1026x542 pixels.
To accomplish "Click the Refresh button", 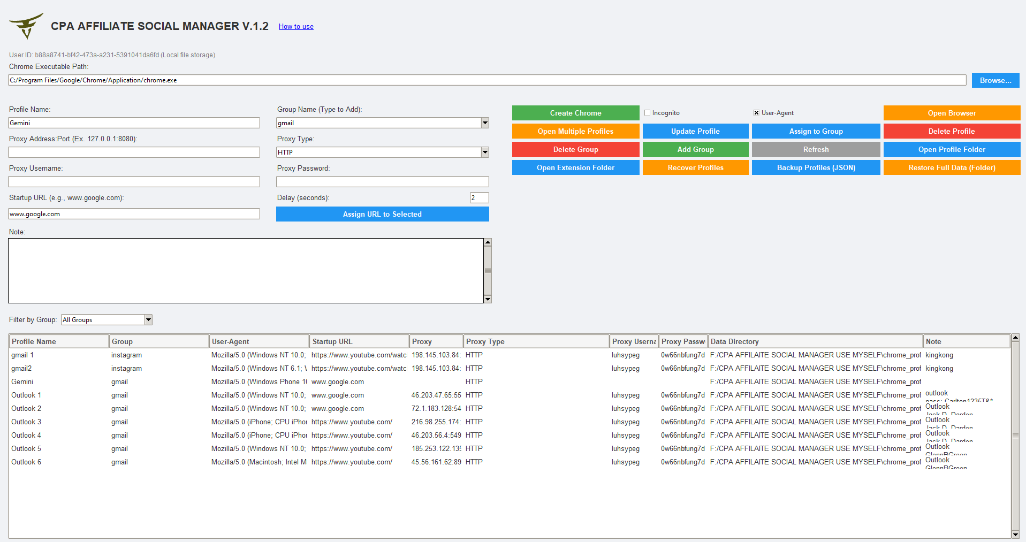I will pyautogui.click(x=816, y=149).
